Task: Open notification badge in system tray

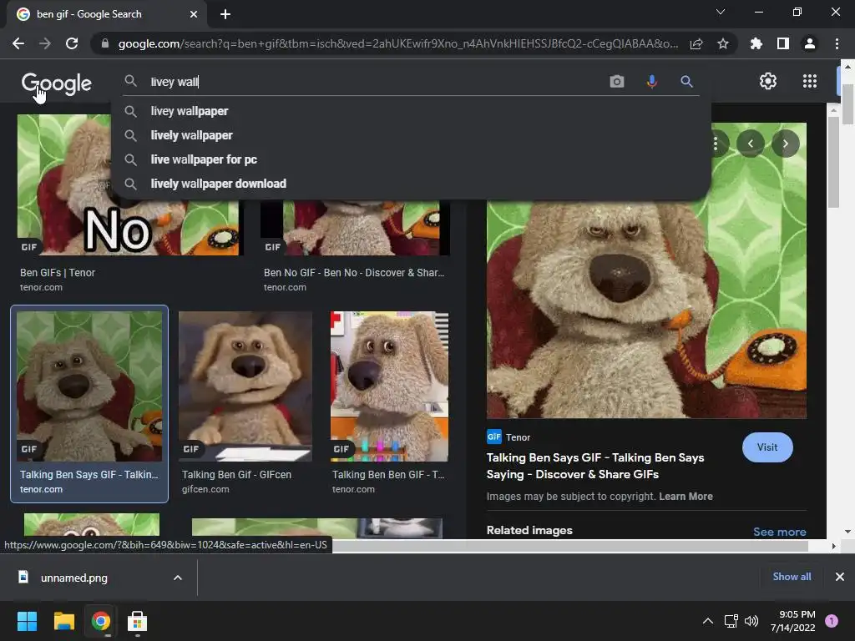Action: pyautogui.click(x=832, y=621)
